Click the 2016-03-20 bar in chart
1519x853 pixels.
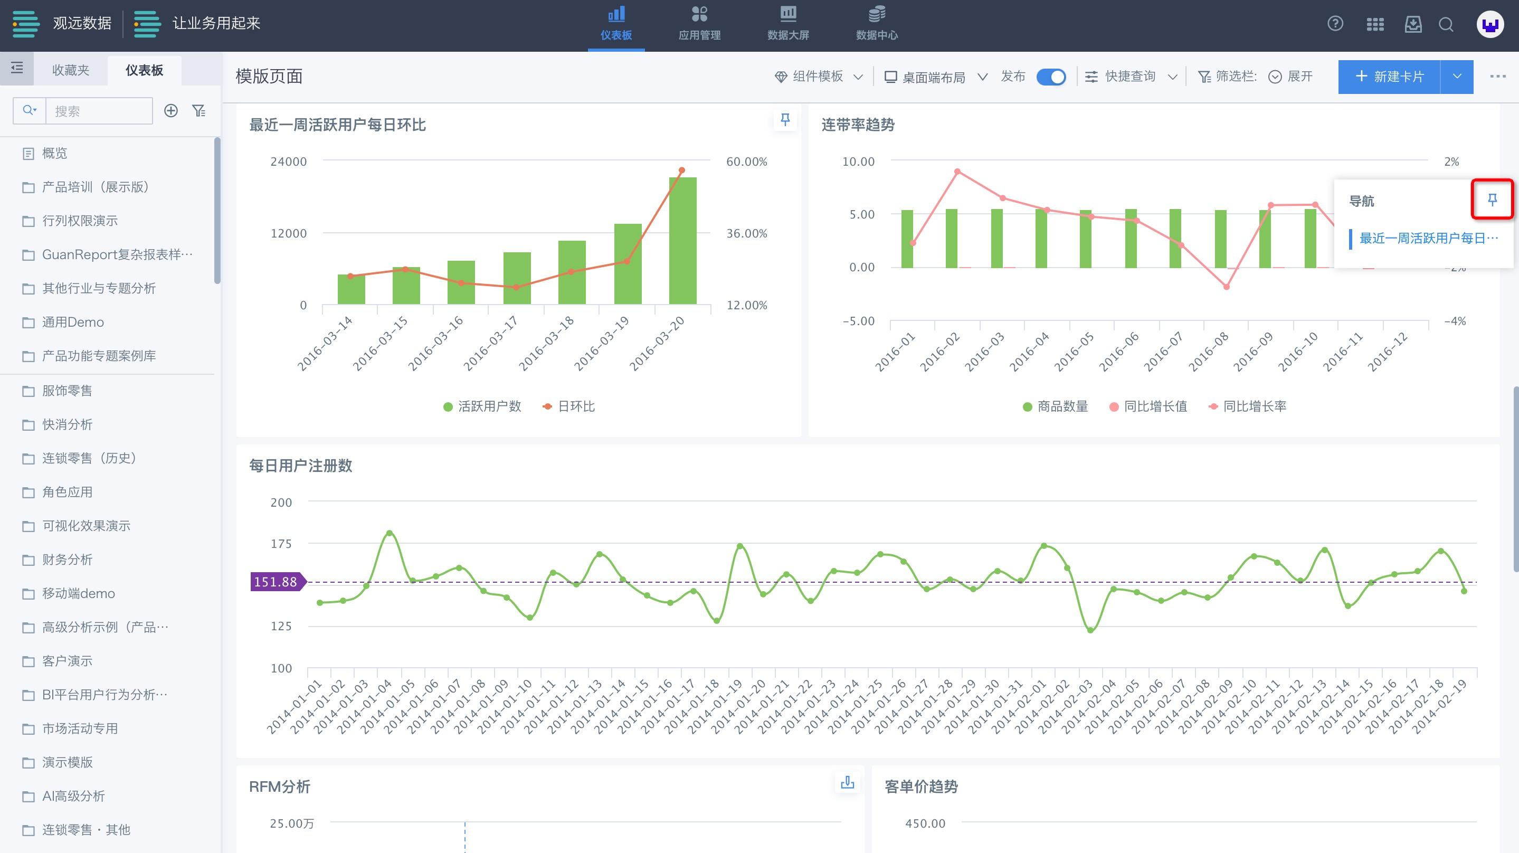tap(683, 241)
